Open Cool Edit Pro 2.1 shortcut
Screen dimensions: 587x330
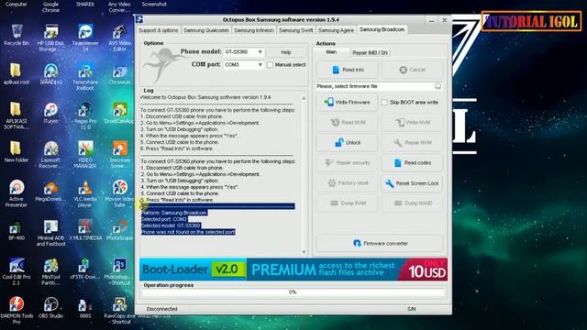[x=17, y=271]
